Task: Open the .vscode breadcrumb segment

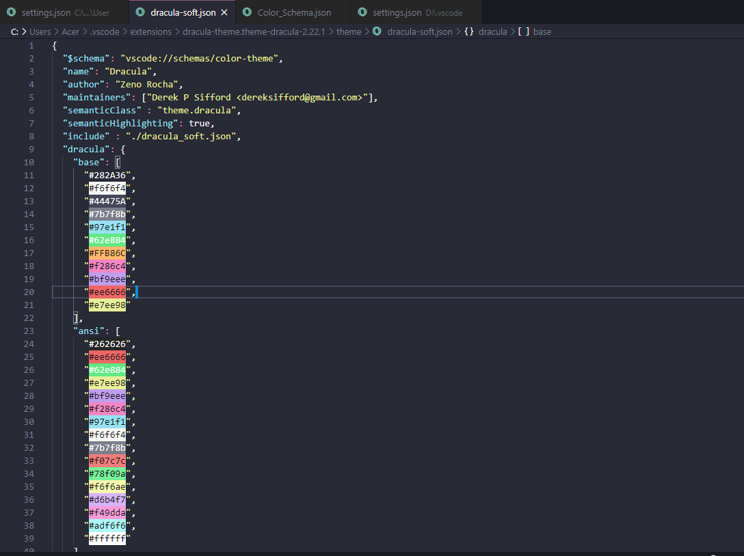Action: click(105, 31)
